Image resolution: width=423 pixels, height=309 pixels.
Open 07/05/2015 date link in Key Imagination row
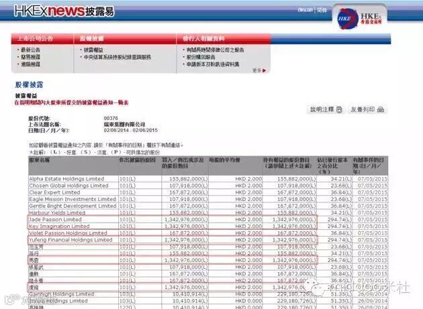click(372, 227)
